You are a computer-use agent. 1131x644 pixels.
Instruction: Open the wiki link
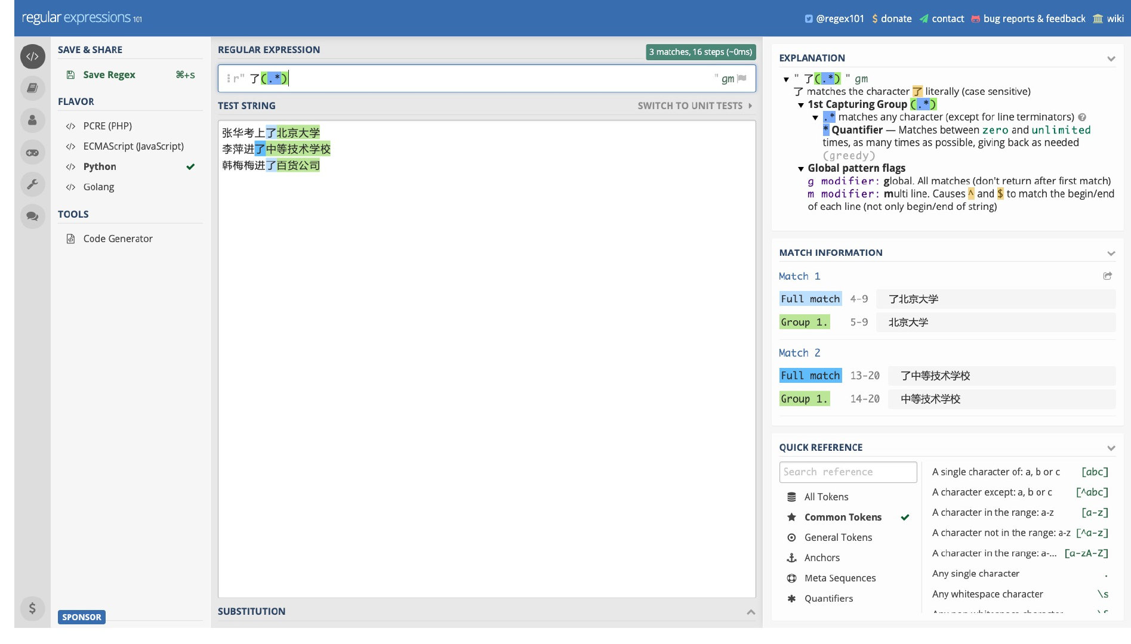click(x=1108, y=18)
